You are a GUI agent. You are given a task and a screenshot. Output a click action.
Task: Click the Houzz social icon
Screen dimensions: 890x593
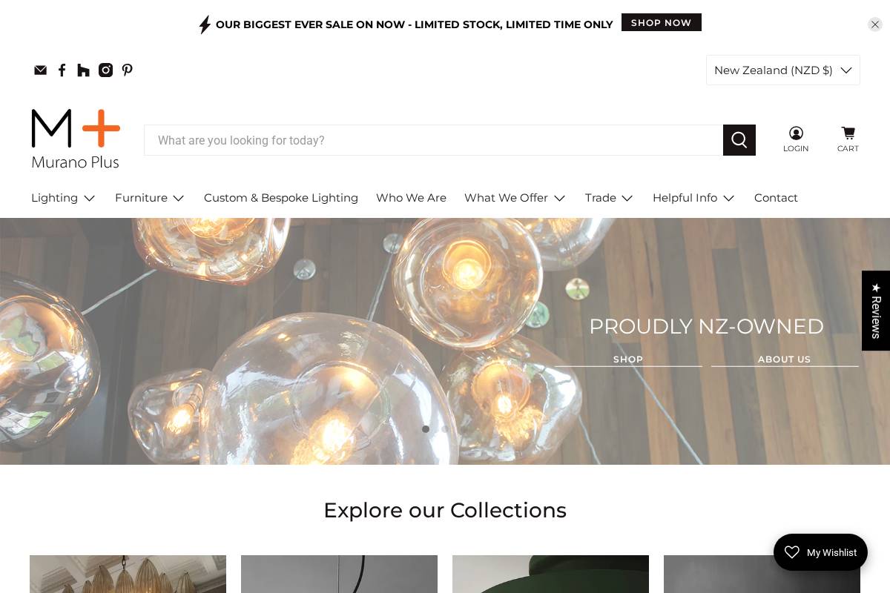[x=84, y=70]
